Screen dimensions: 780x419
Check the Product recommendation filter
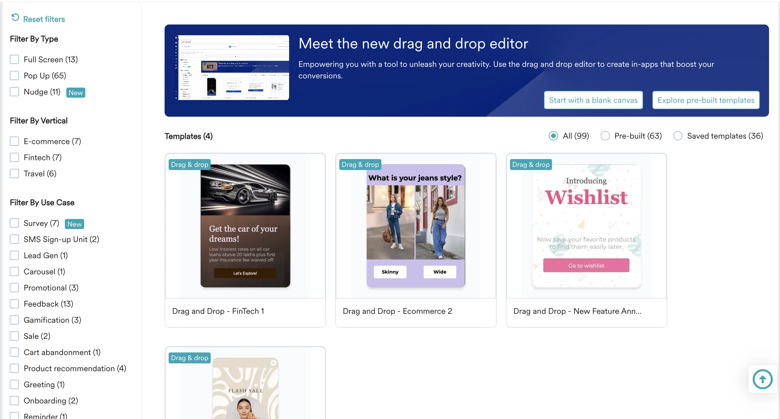(x=14, y=368)
